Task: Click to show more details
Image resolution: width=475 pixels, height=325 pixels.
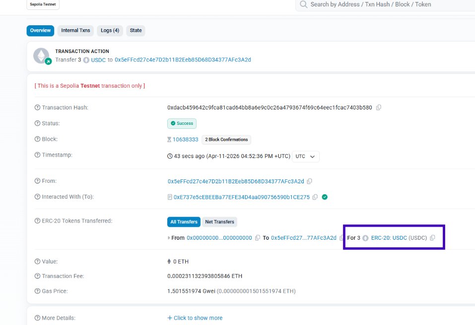Action: 195,318
